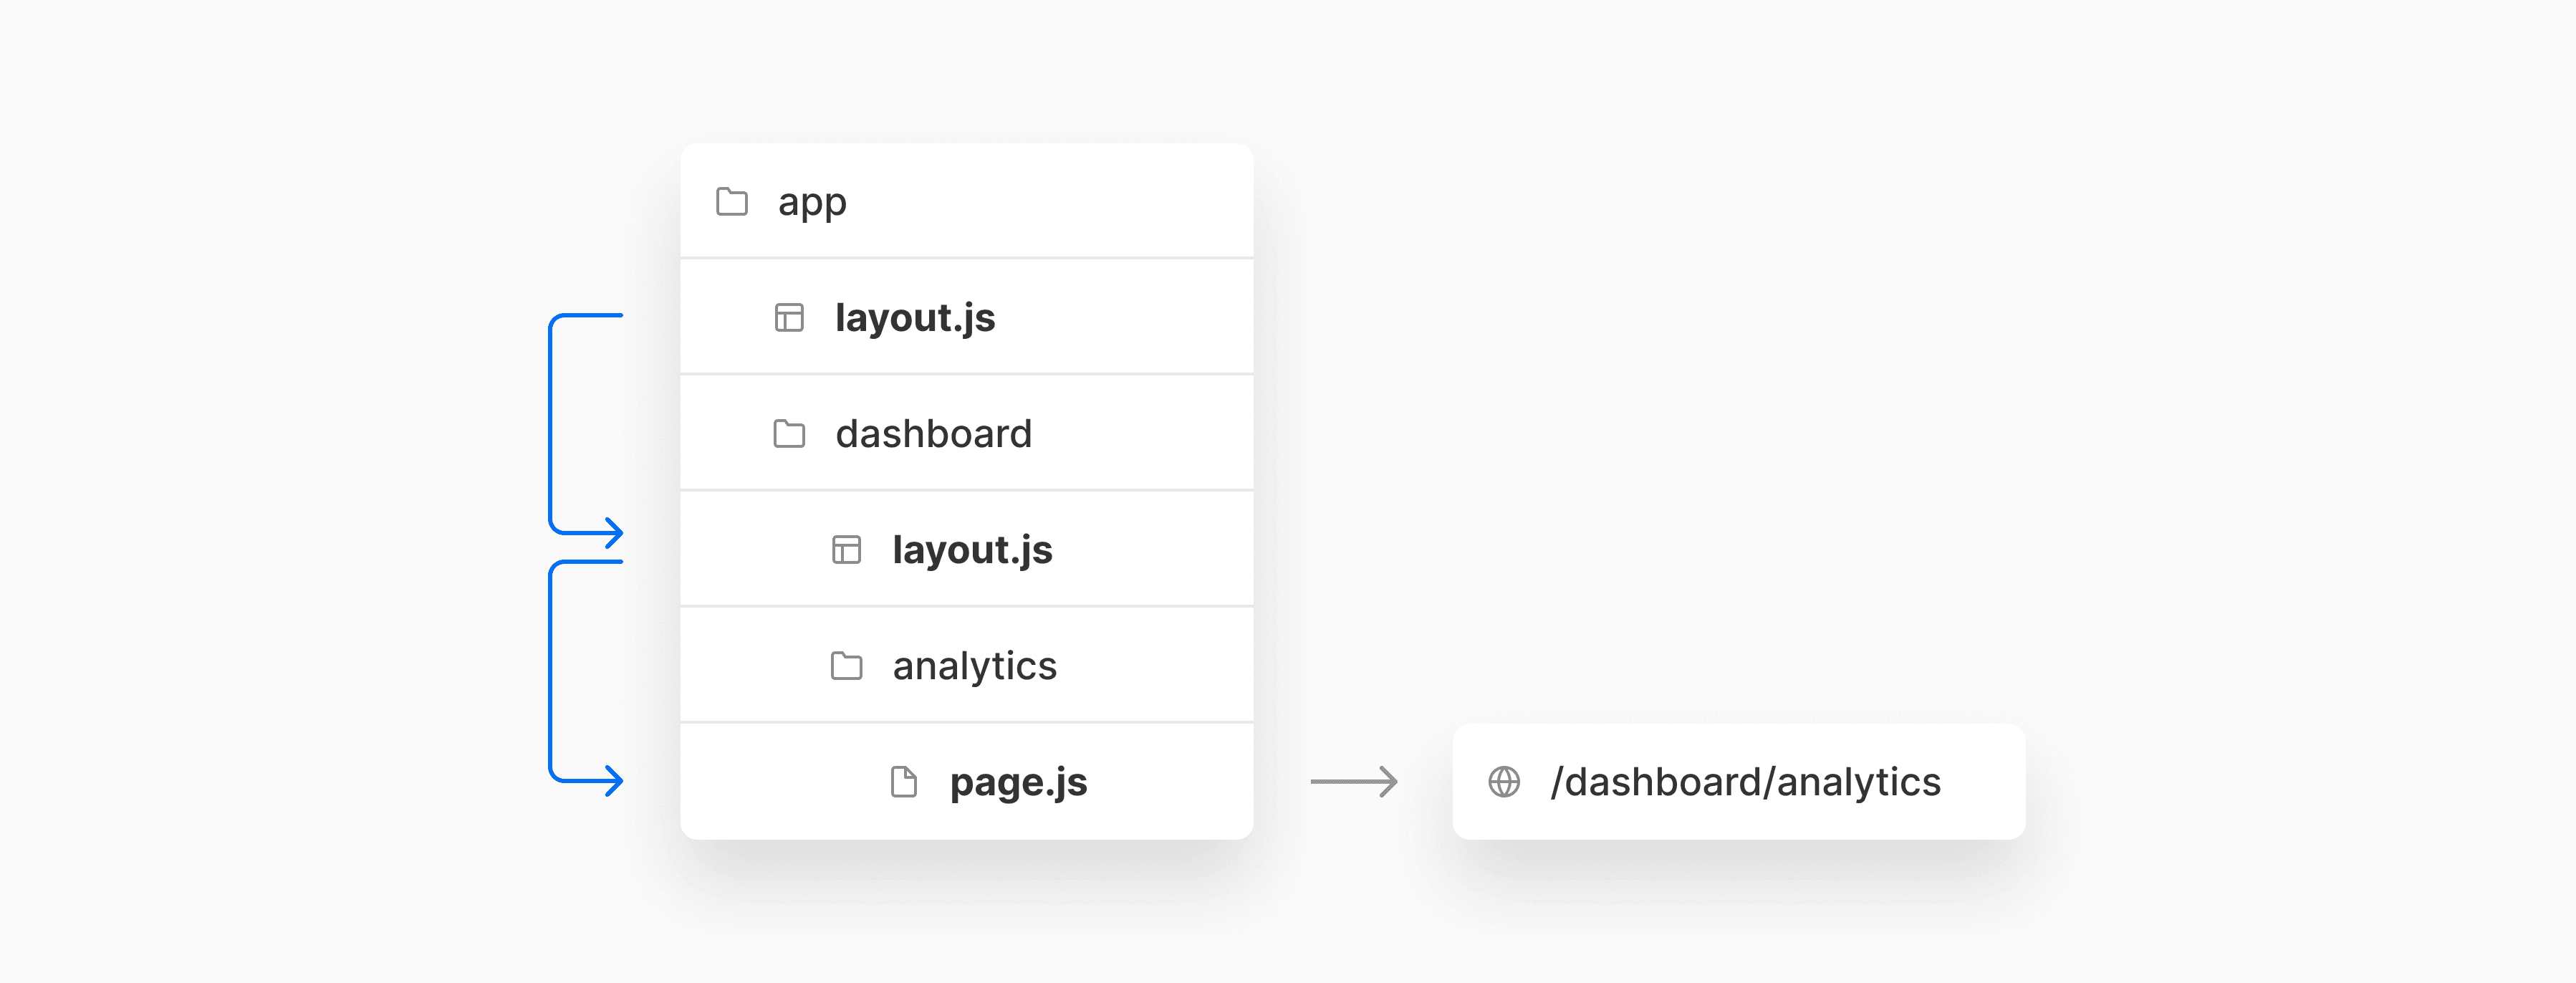
Task: Click the gray arrow pointing to the URL
Action: [1354, 781]
